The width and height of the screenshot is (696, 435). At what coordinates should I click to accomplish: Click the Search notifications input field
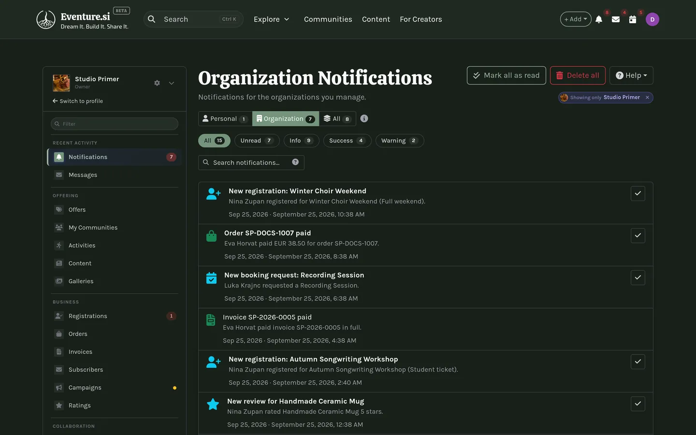251,162
